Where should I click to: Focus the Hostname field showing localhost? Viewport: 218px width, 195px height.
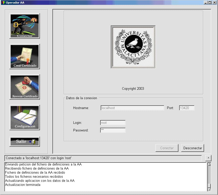132,108
